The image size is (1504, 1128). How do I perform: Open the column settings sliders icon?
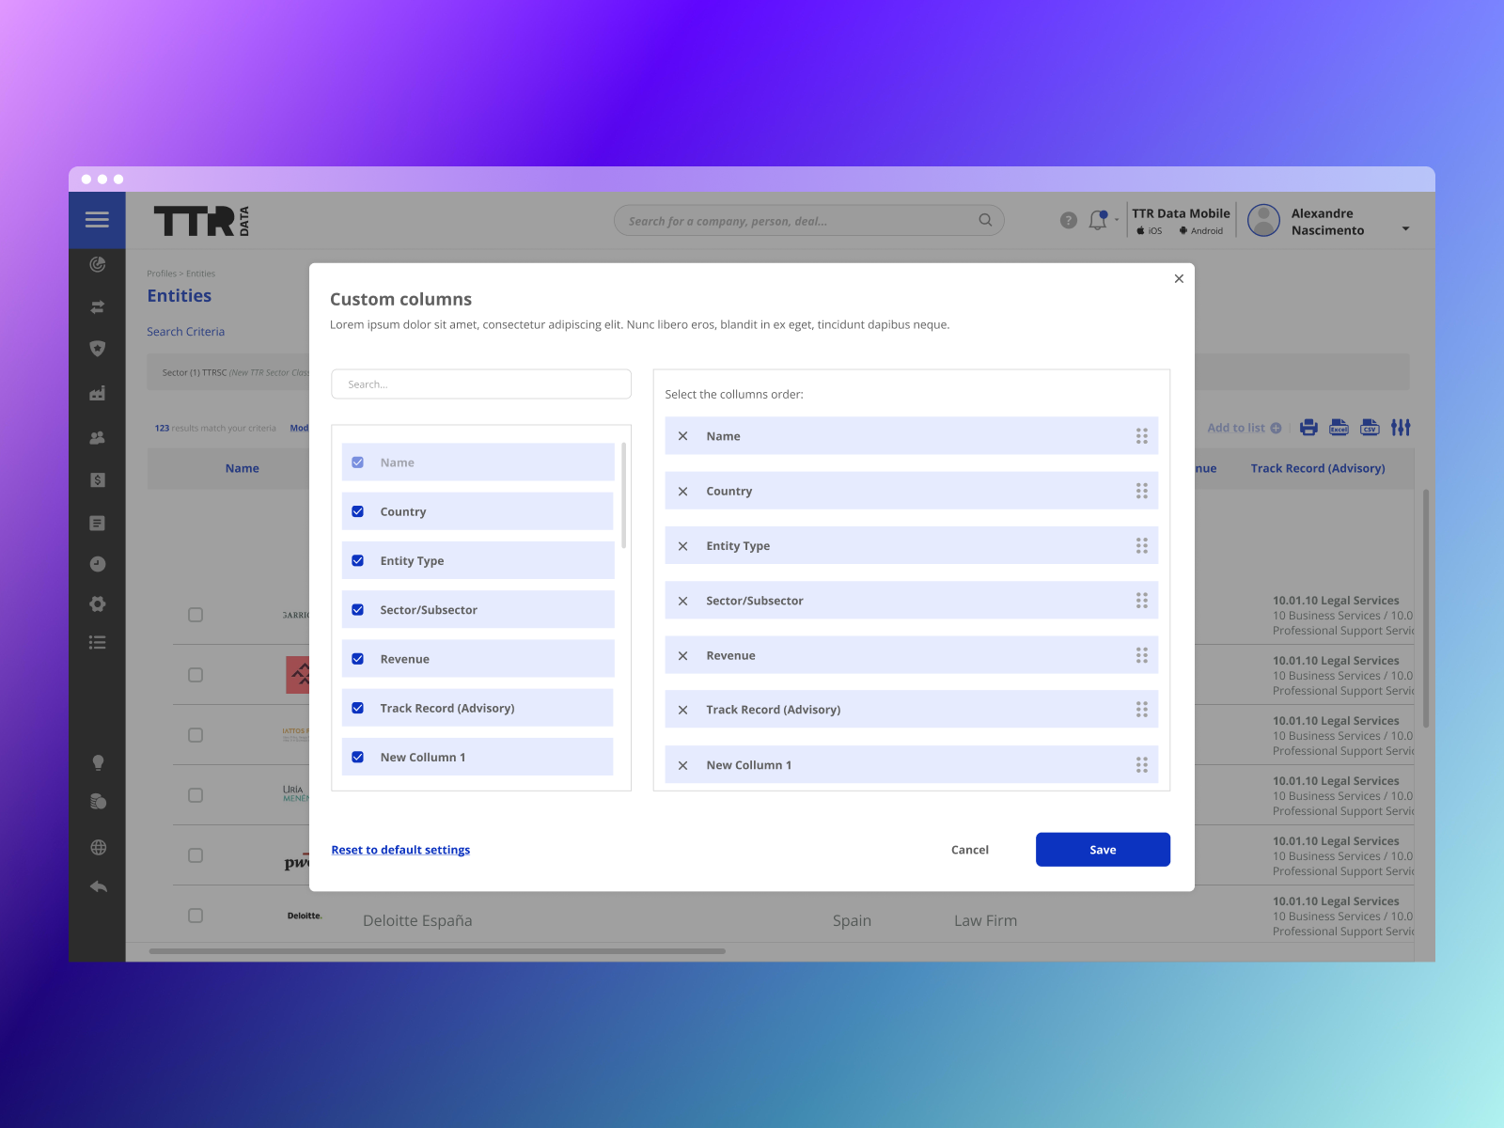click(1401, 428)
